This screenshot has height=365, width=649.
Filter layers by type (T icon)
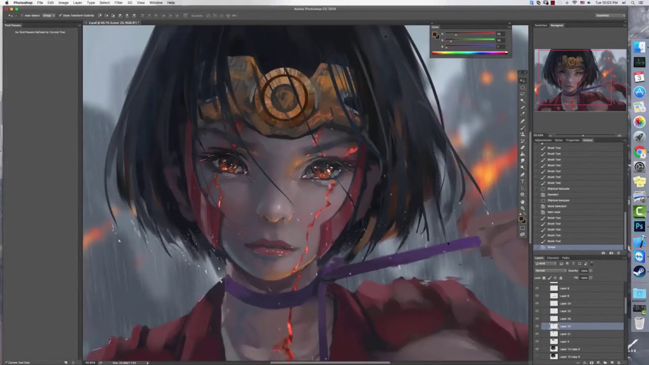pos(573,264)
